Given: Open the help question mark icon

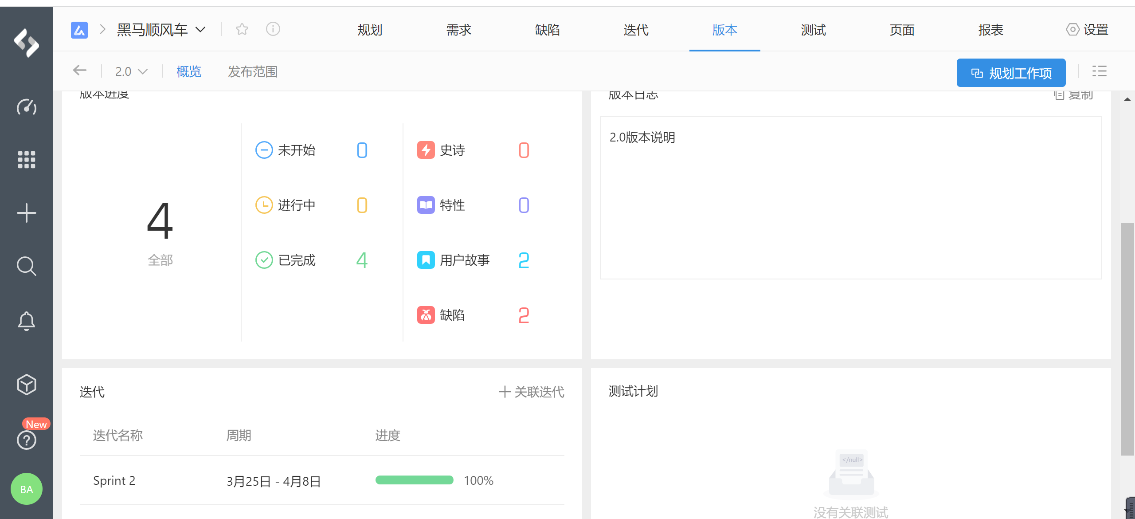Looking at the screenshot, I should [27, 440].
